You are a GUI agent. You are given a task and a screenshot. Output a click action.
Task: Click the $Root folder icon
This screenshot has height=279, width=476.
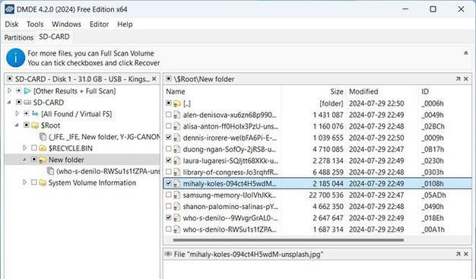(x=35, y=125)
